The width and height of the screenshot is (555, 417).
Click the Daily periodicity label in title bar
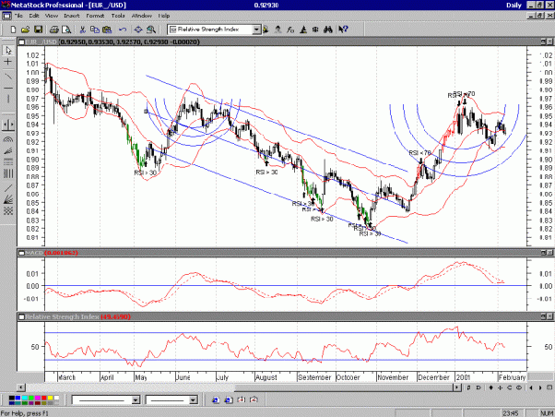pyautogui.click(x=514, y=5)
